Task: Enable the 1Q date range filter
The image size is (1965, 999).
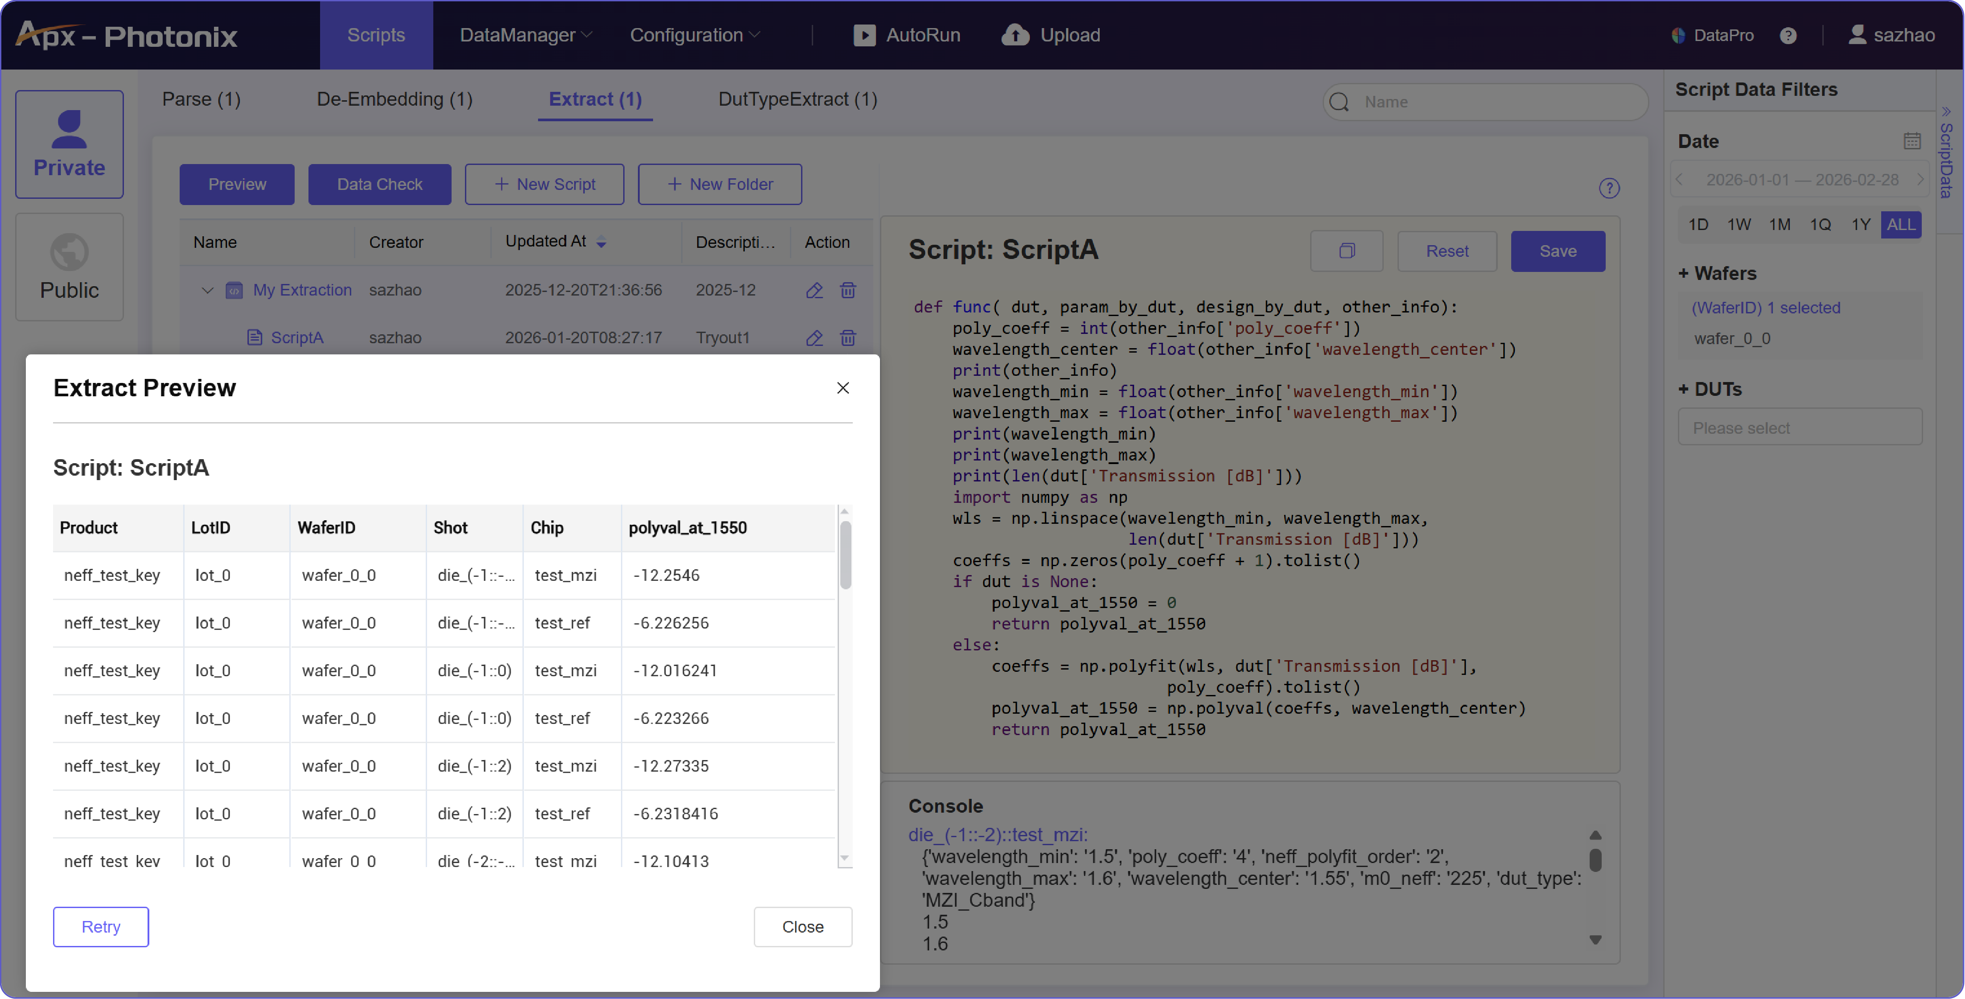Action: [x=1820, y=224]
